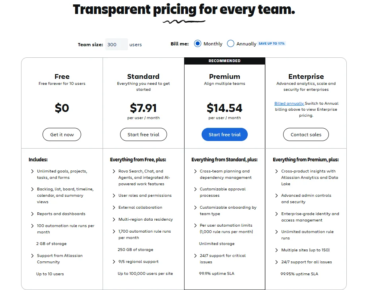Click "Contact sales" for Enterprise
Viewport: 375px width, 290px height.
tap(305, 134)
